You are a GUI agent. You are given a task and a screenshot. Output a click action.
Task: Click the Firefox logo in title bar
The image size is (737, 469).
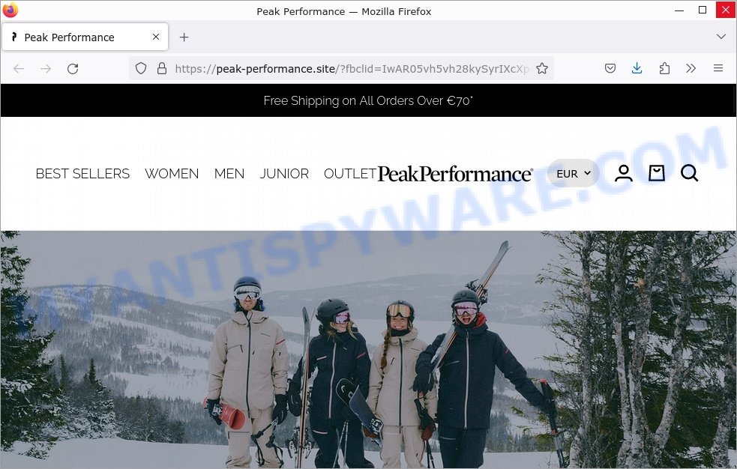(x=10, y=10)
